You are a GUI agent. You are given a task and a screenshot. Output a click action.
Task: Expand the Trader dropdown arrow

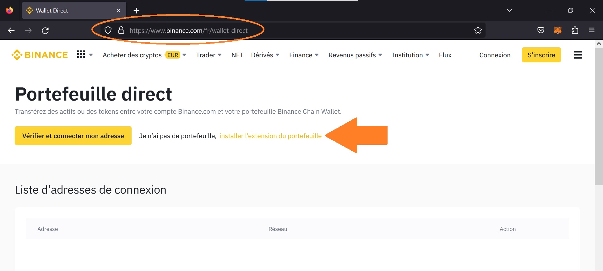pos(220,55)
